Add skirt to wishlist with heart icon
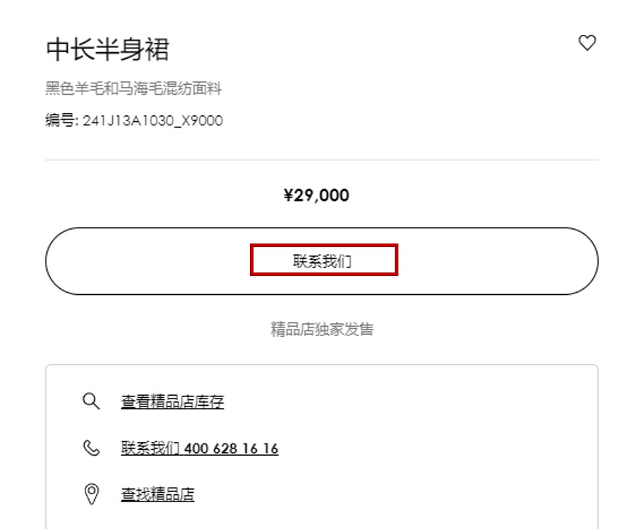The height and width of the screenshot is (529, 636). (x=587, y=43)
